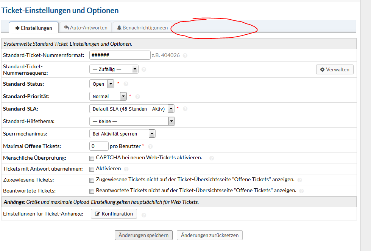This screenshot has width=371, height=251.
Task: Open the Zufällig number sequence dropdown
Action: (114, 69)
